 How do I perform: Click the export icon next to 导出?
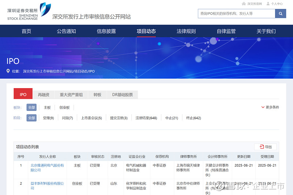pyautogui.click(x=262, y=147)
